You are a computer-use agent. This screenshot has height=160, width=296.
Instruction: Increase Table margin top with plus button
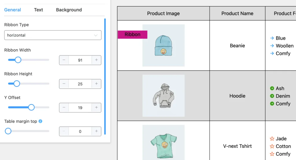pyautogui.click(x=97, y=131)
